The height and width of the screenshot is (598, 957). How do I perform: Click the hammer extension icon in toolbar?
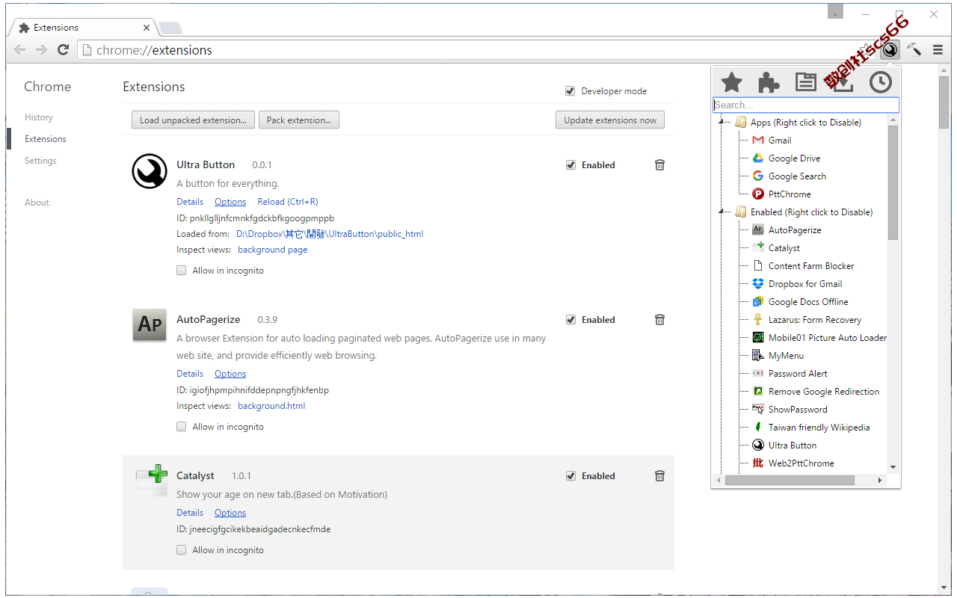[914, 50]
